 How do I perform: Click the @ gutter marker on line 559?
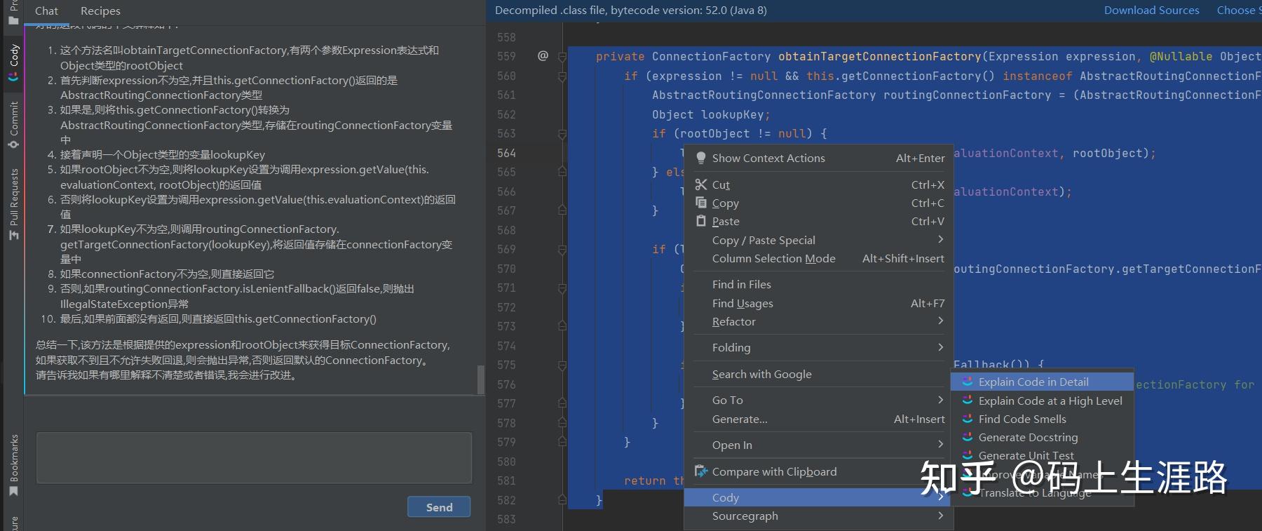coord(543,55)
